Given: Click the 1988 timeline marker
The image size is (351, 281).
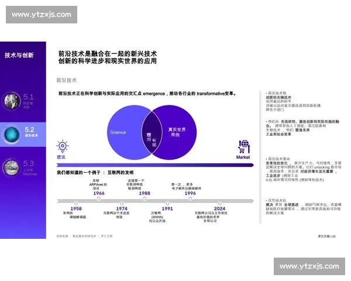Looking at the screenshot, I should click(x=144, y=198).
